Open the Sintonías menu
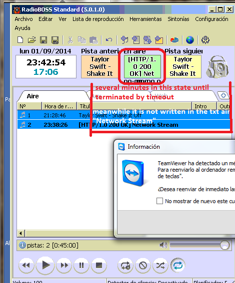Screen dimensions: 235x283 178,19
